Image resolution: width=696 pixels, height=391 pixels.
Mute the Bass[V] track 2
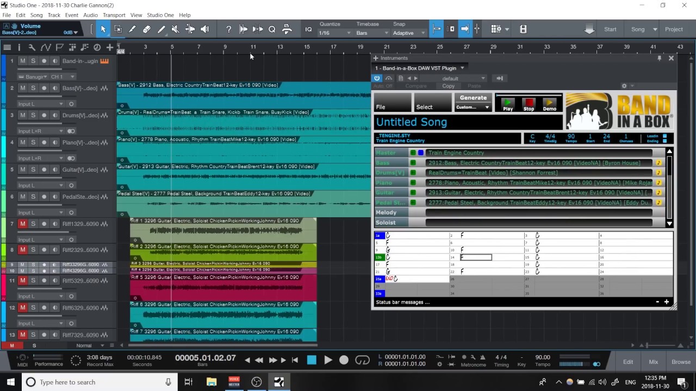click(23, 88)
